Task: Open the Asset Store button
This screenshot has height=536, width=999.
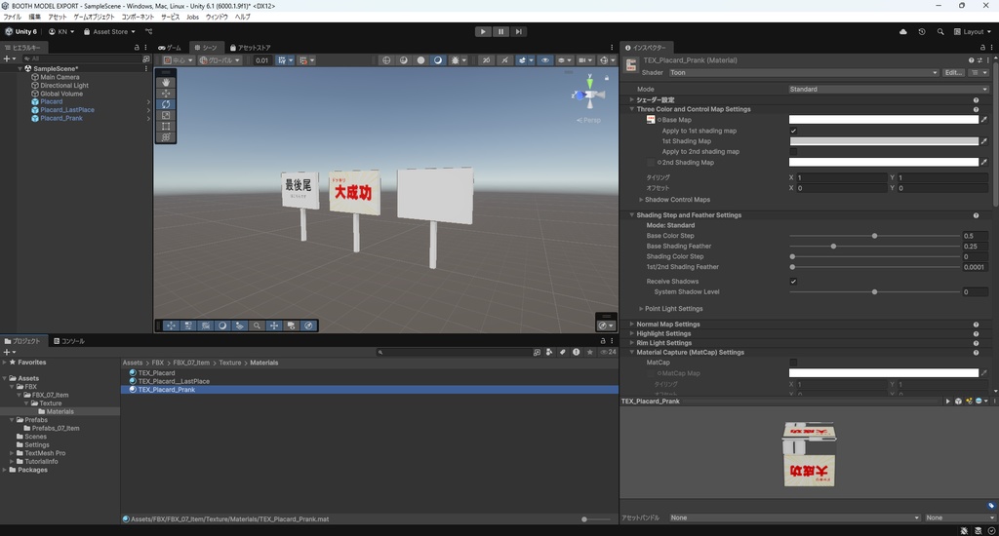Action: tap(109, 31)
